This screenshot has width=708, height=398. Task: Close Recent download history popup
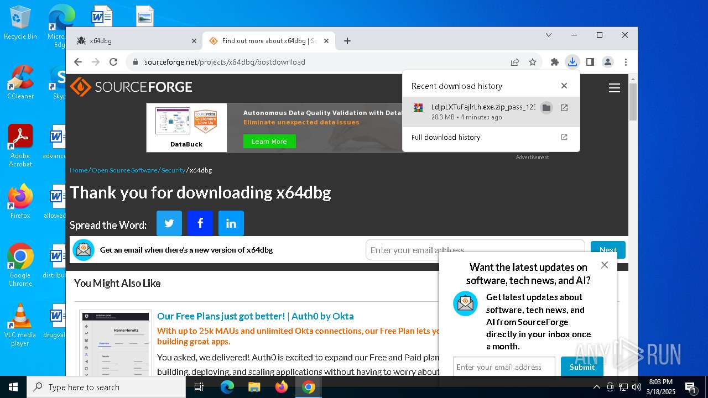(x=564, y=86)
